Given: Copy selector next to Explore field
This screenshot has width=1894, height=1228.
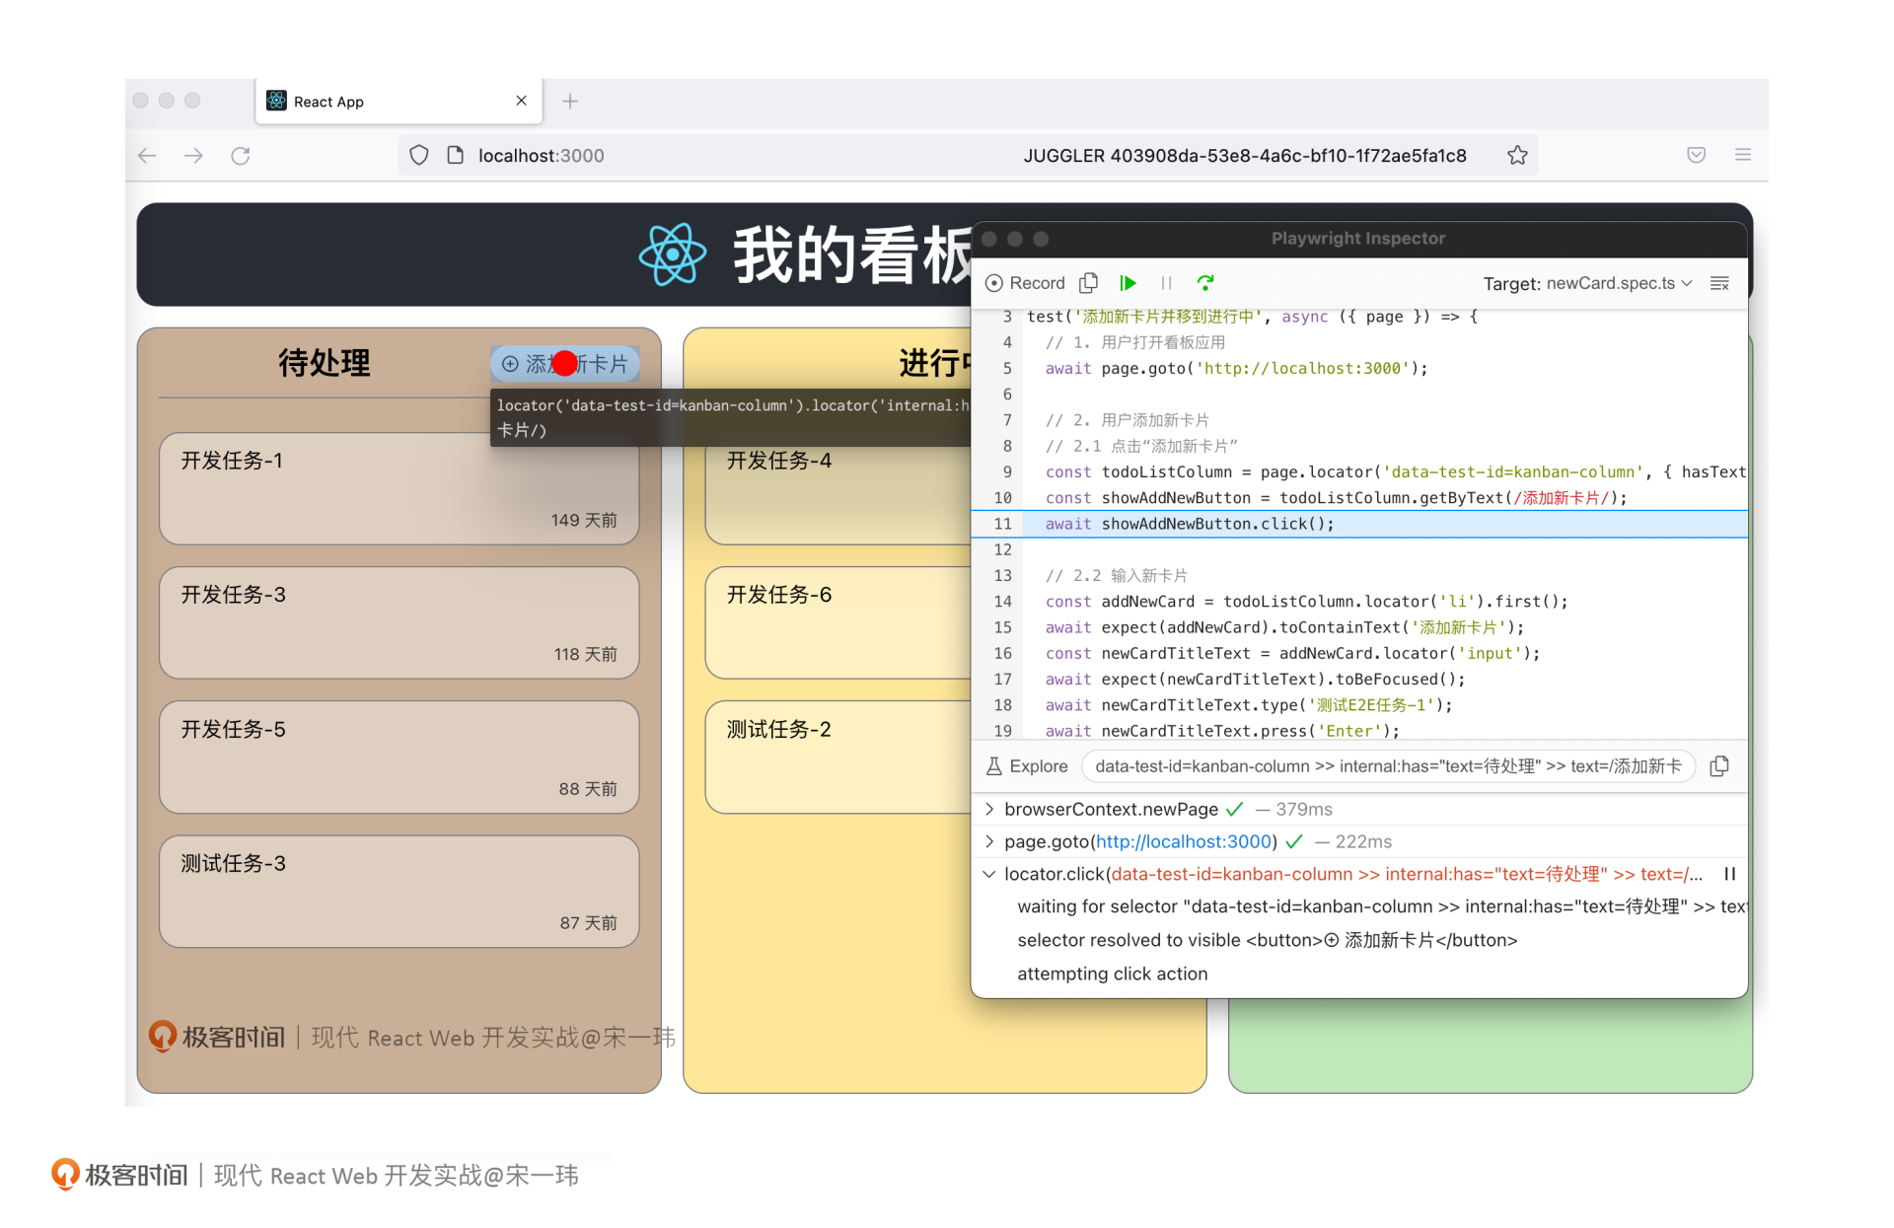Looking at the screenshot, I should tap(1719, 766).
